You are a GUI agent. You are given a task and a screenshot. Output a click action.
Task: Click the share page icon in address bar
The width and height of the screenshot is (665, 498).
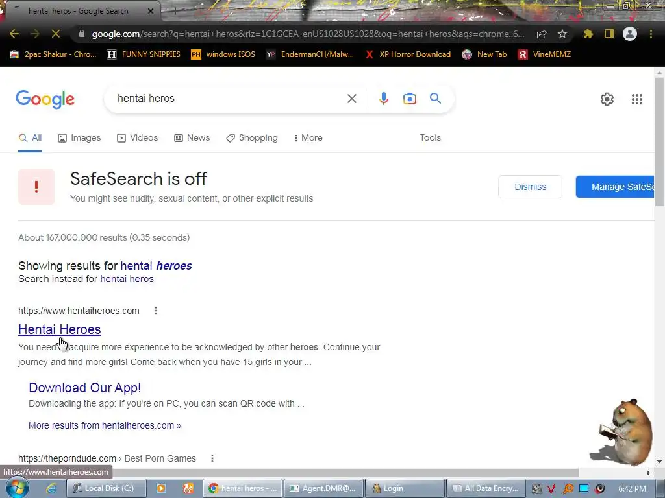542,34
